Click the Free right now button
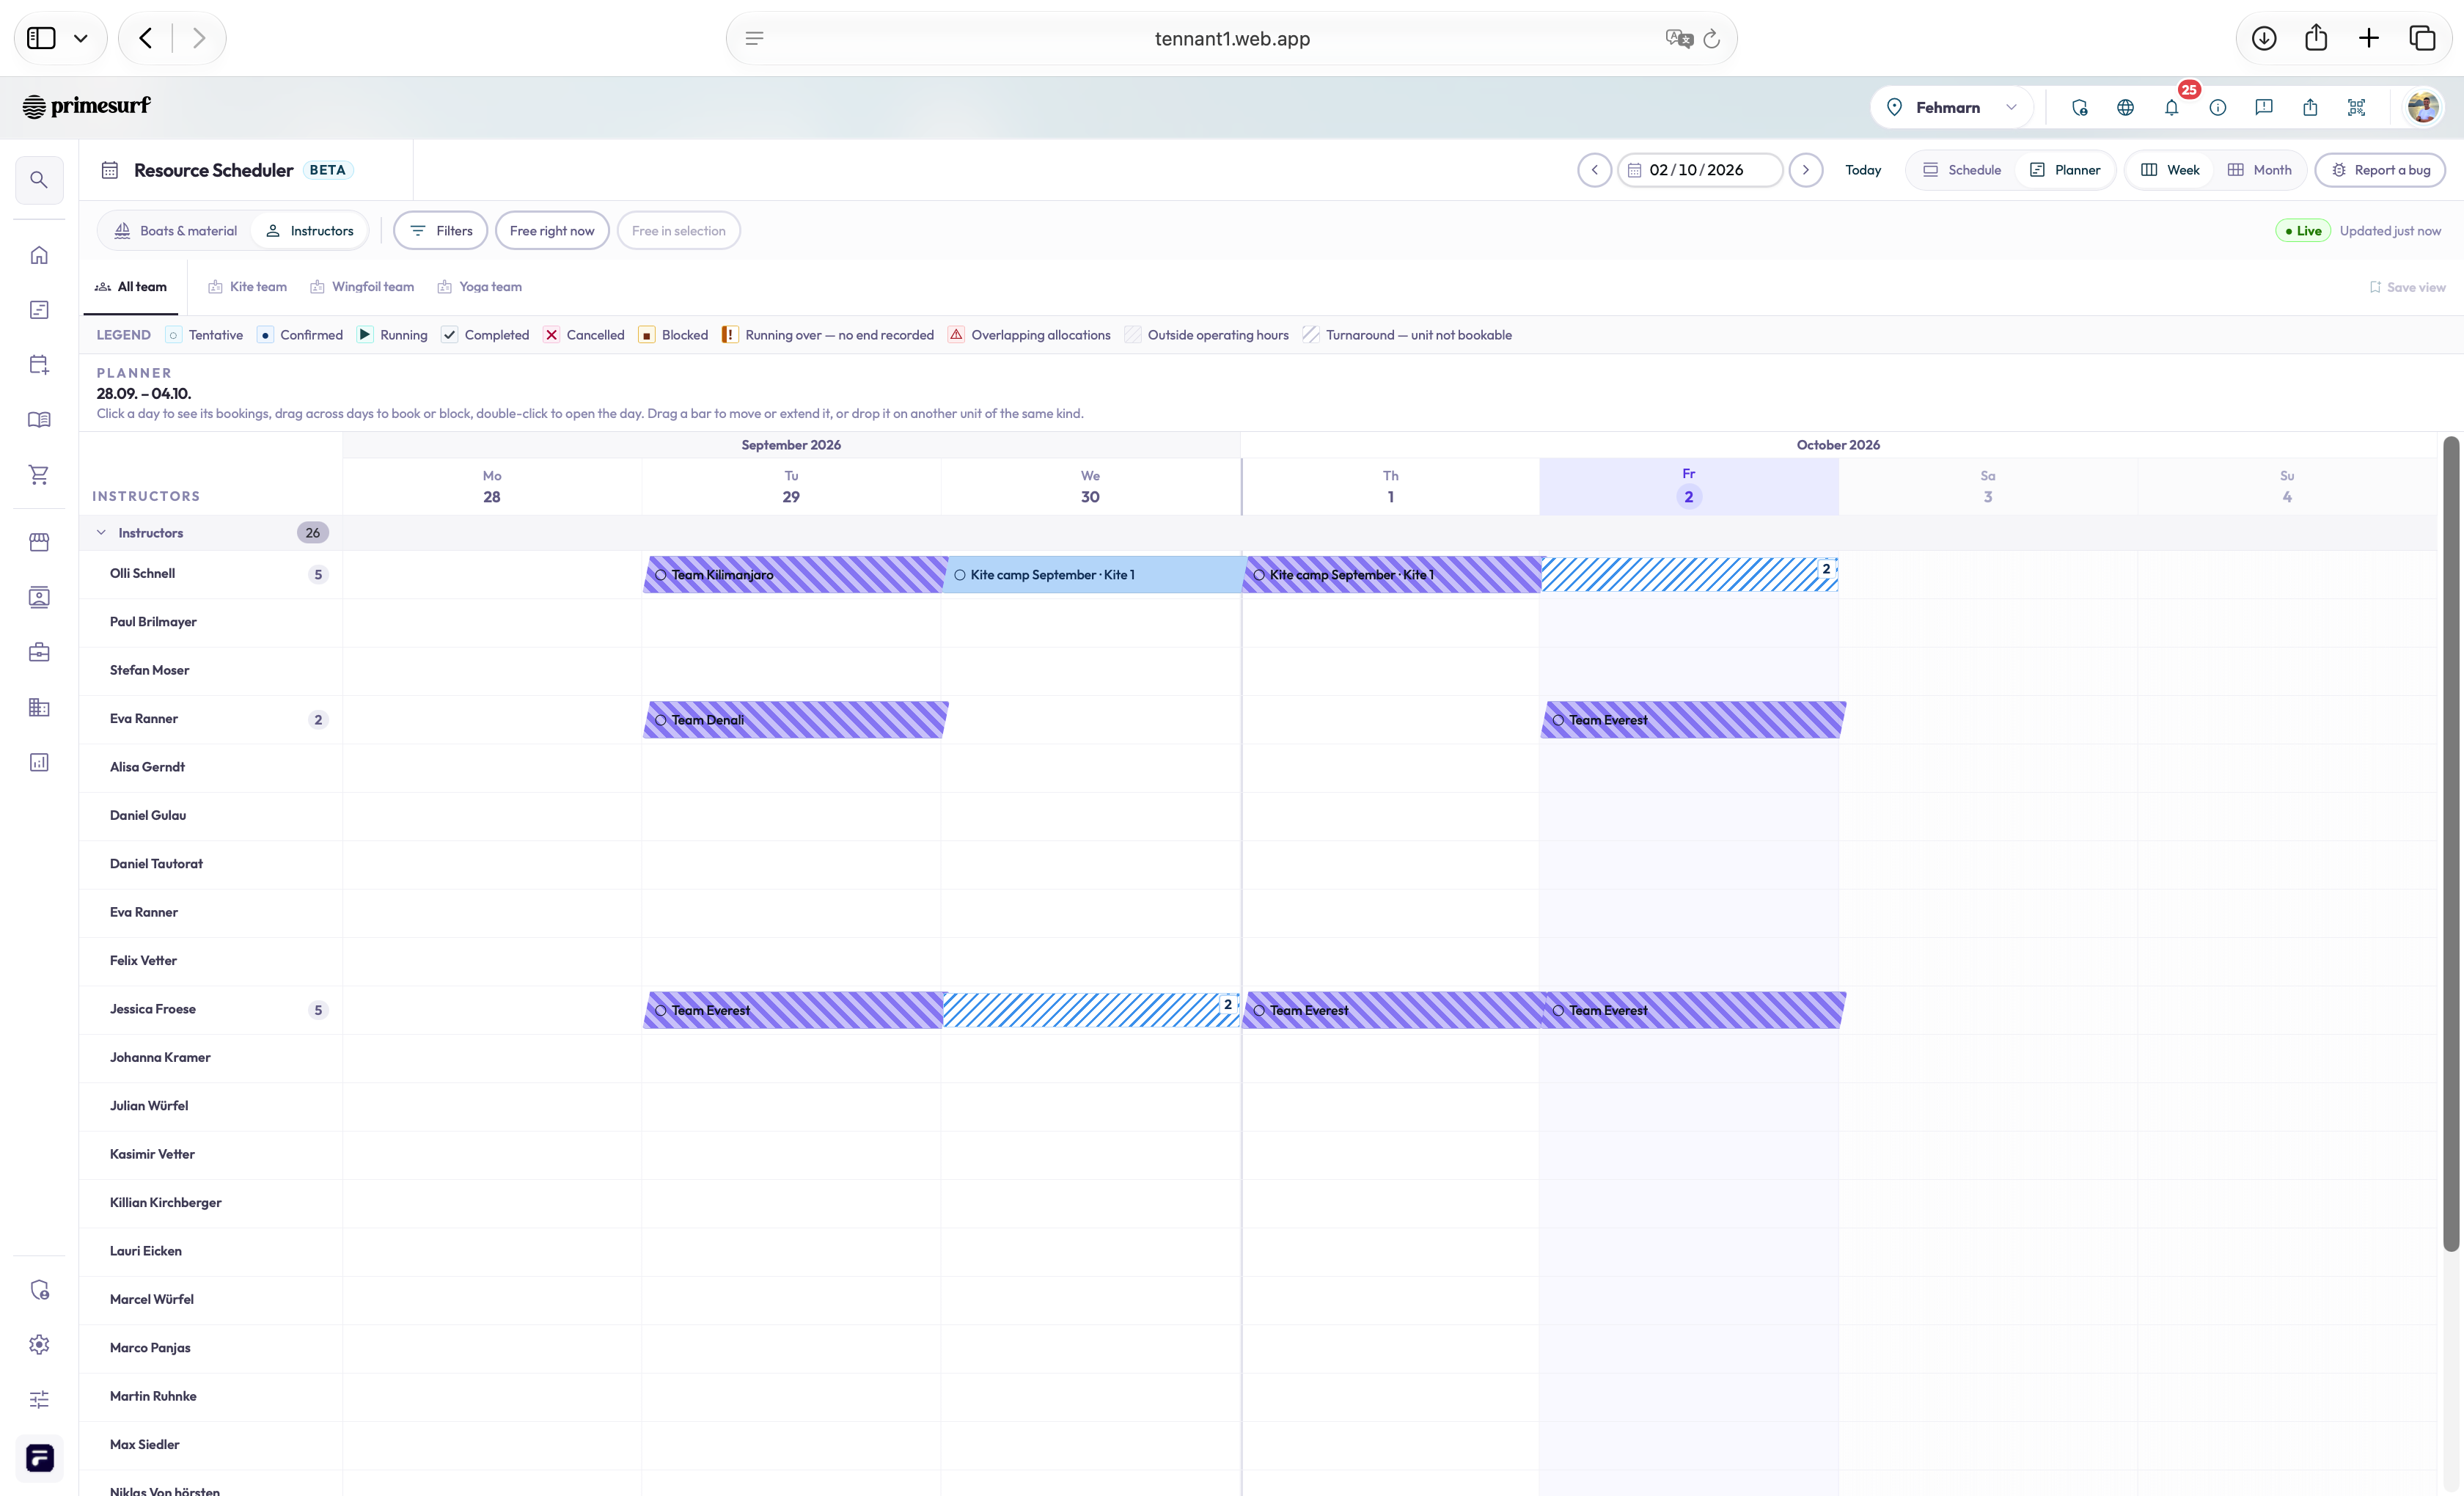The width and height of the screenshot is (2464, 1496). [x=552, y=231]
